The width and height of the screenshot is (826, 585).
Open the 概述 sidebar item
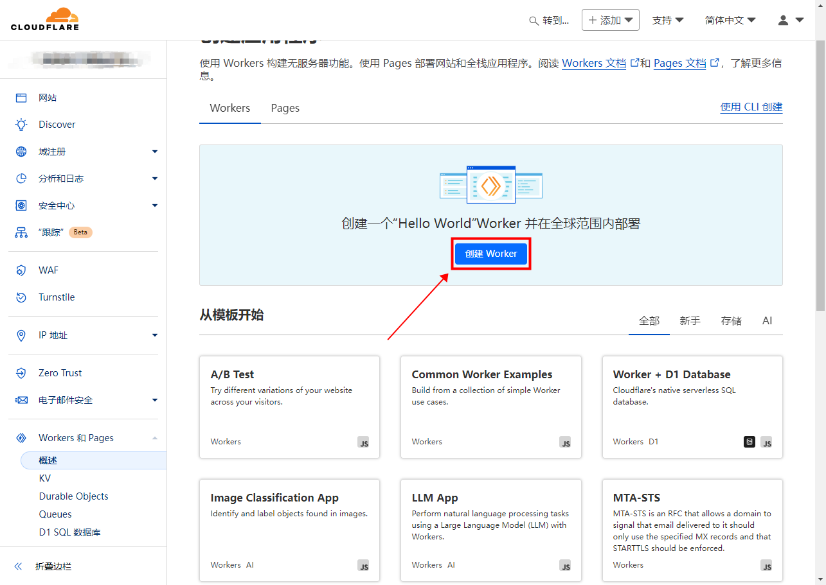(x=94, y=460)
